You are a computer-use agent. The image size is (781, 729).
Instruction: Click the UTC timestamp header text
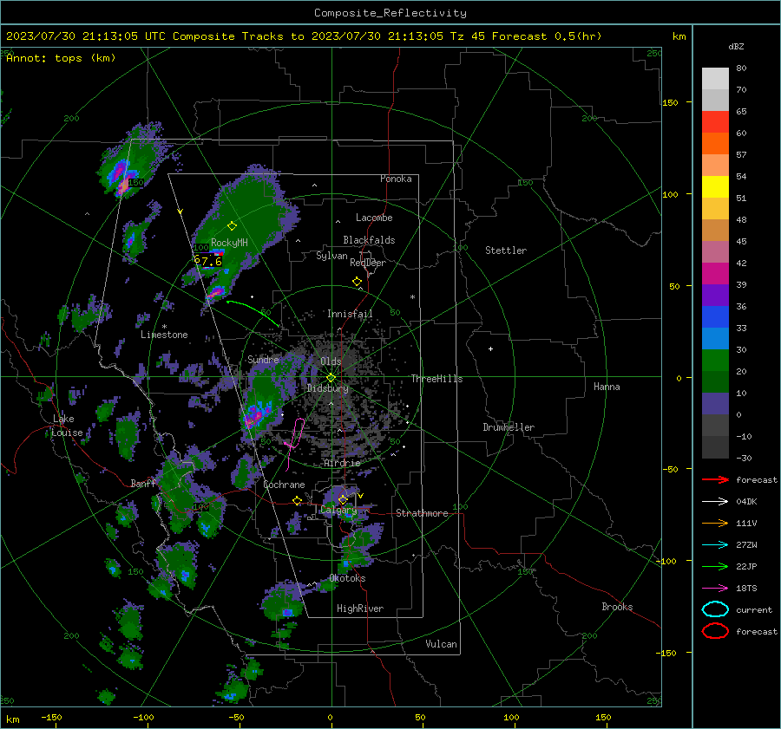click(x=304, y=36)
